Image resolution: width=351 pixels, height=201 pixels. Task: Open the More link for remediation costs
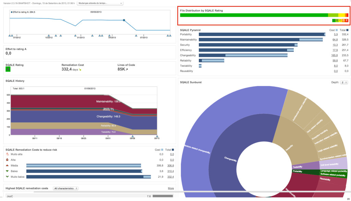171,188
